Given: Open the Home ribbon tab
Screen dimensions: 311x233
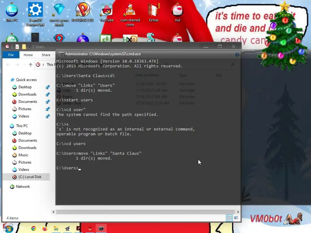Looking at the screenshot, I should (x=28, y=55).
